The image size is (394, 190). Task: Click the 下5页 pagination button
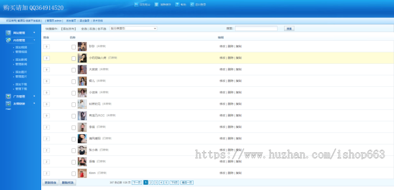point(174,183)
